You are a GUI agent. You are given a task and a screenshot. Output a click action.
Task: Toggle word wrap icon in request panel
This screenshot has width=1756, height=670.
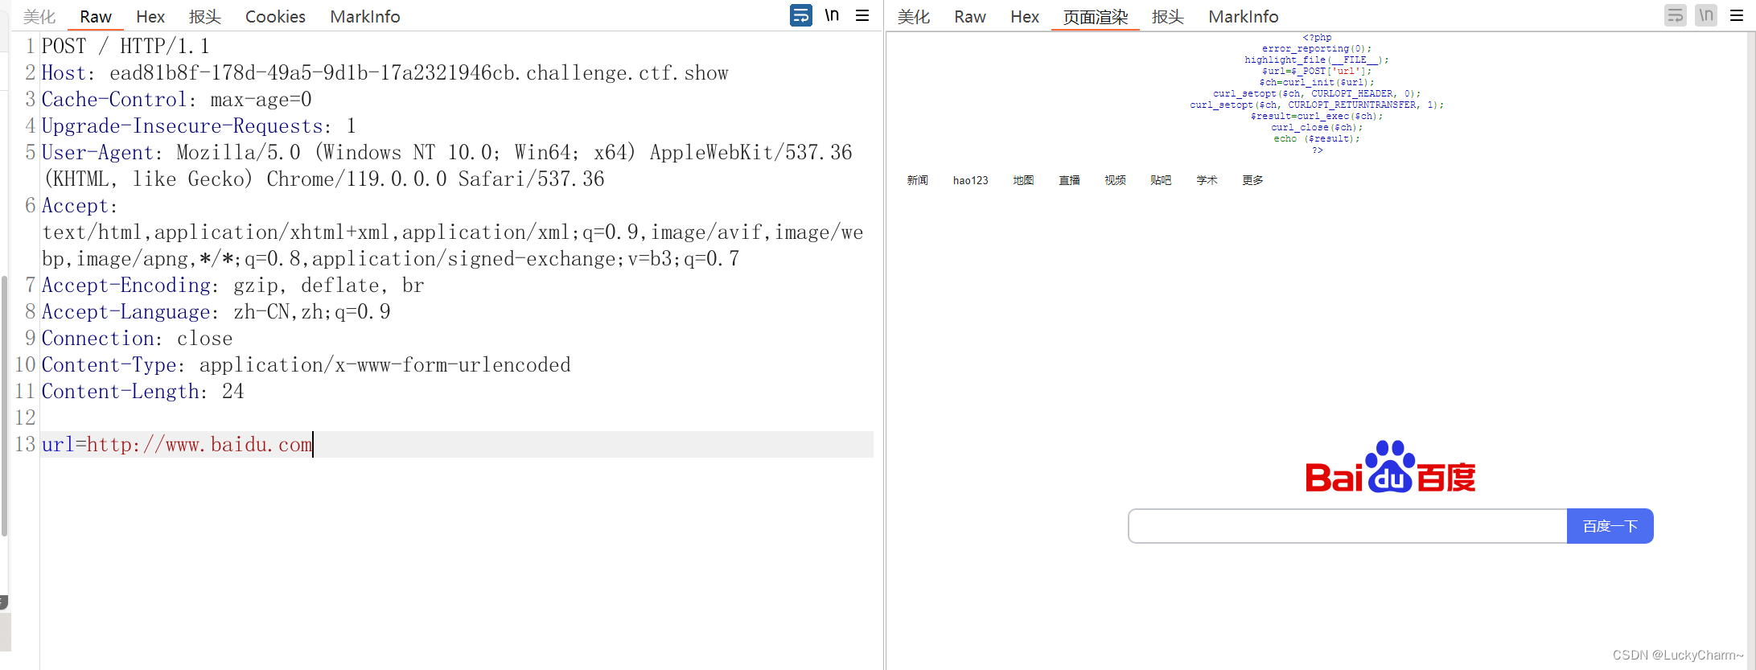800,15
